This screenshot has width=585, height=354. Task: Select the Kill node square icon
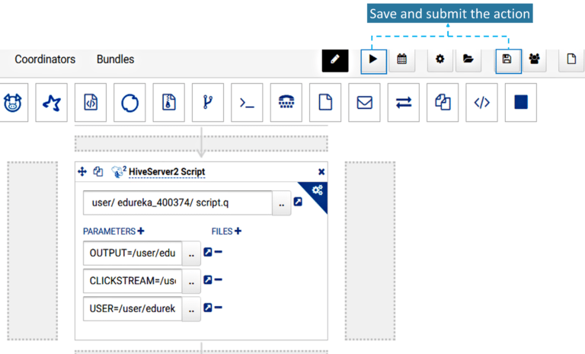tap(521, 103)
